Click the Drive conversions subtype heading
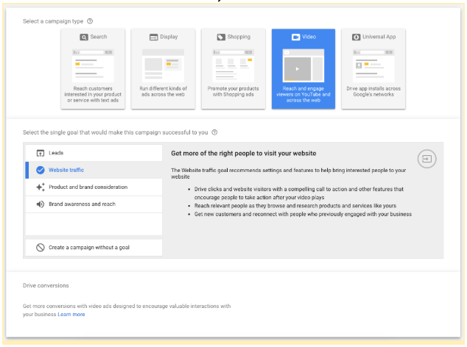The height and width of the screenshot is (347, 467). pos(46,285)
